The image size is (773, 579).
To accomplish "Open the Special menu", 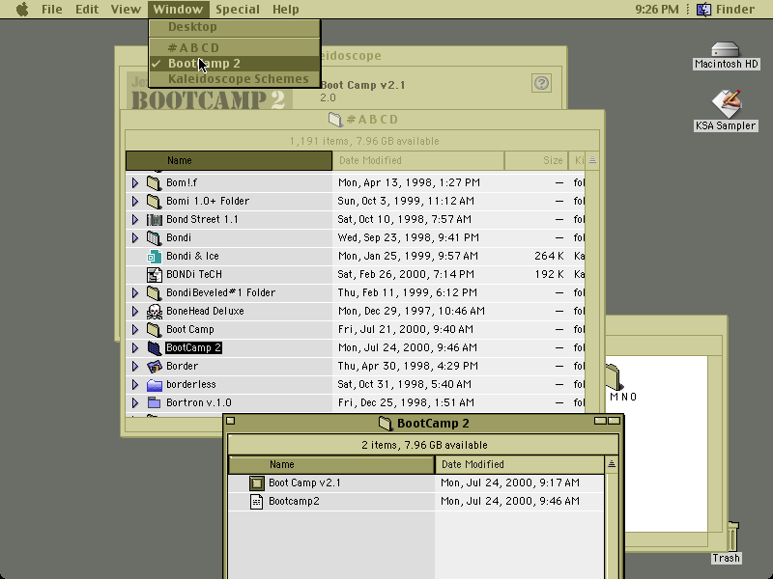I will tap(238, 10).
